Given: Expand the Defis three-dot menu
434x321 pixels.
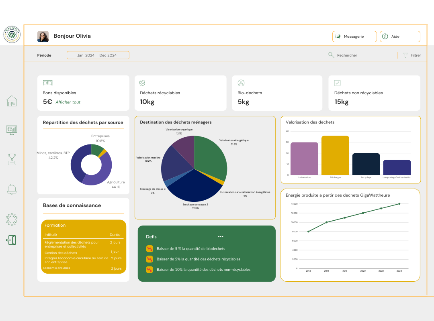Looking at the screenshot, I should click(x=220, y=237).
